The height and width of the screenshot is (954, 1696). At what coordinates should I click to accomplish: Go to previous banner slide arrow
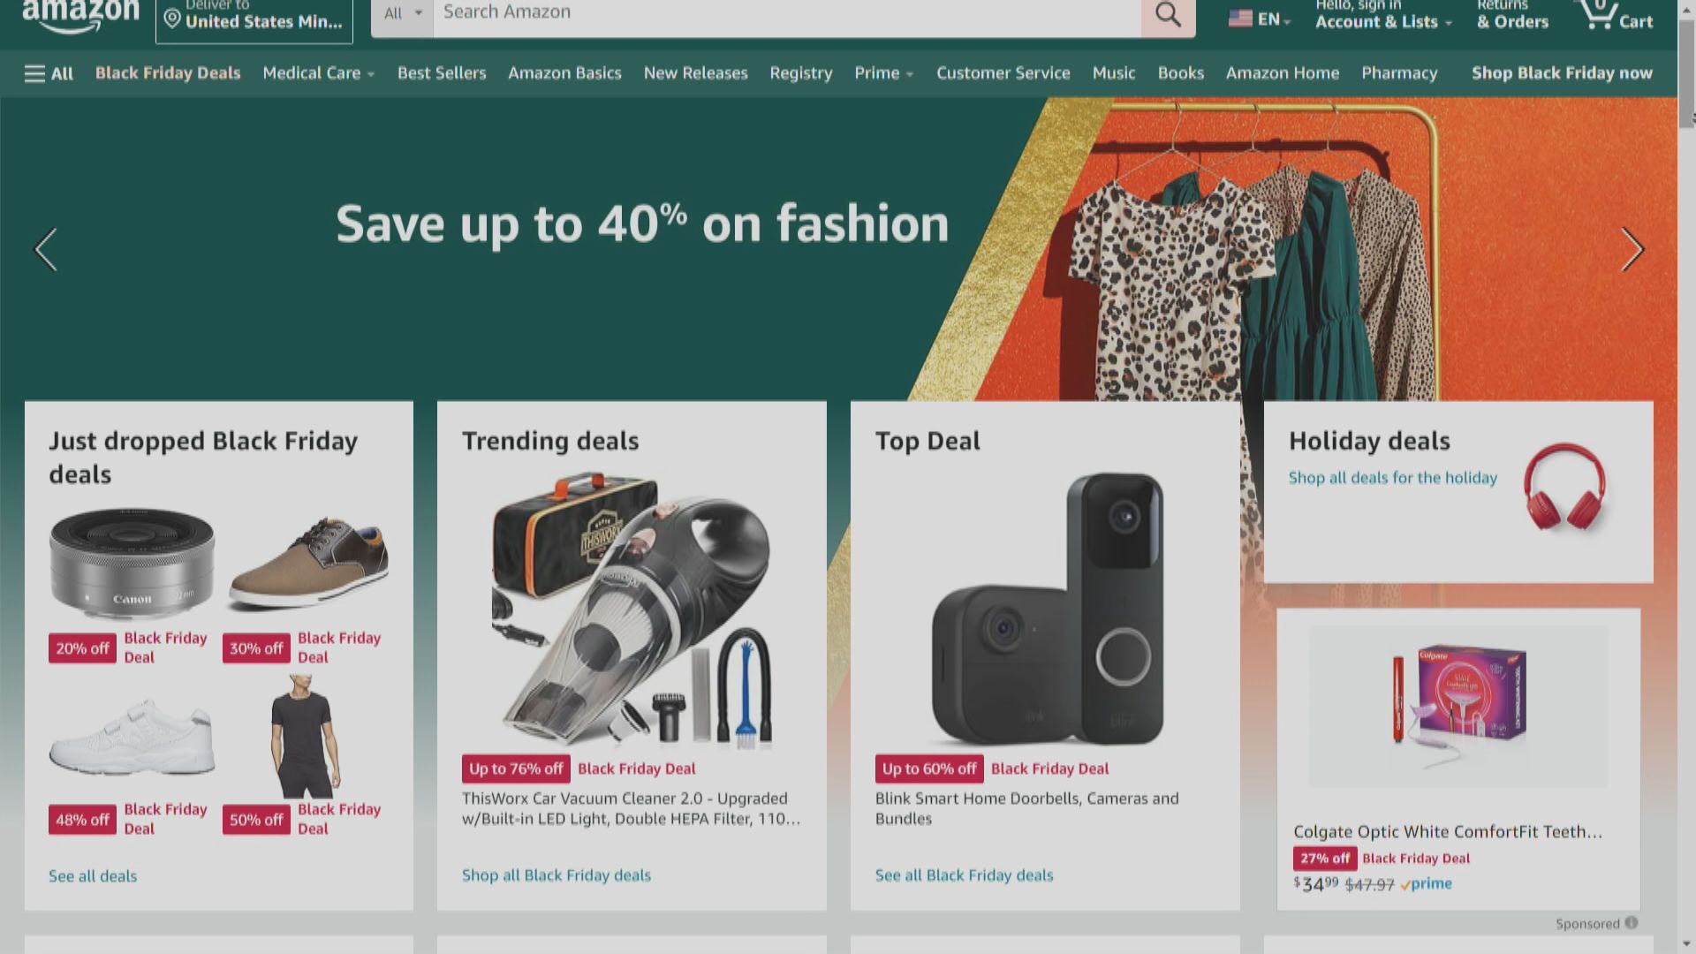[x=46, y=250]
